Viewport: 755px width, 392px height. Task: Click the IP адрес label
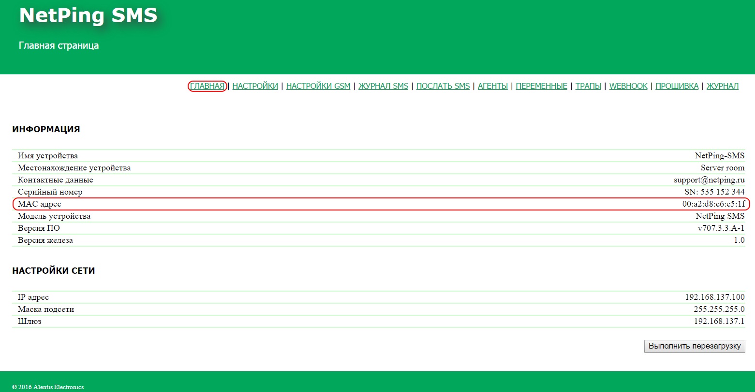[x=33, y=297]
